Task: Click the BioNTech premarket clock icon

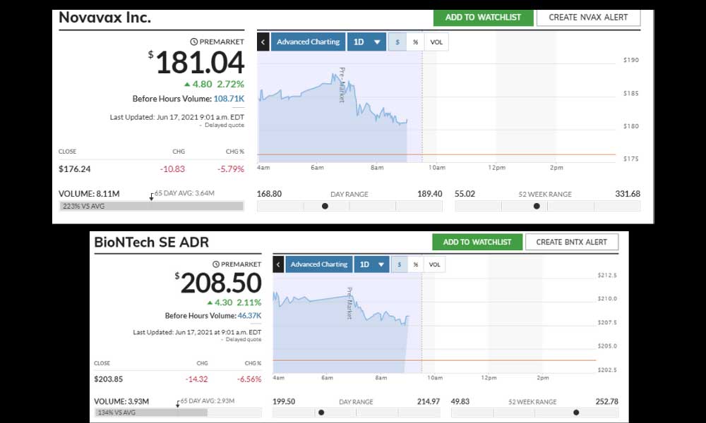Action: 215,264
